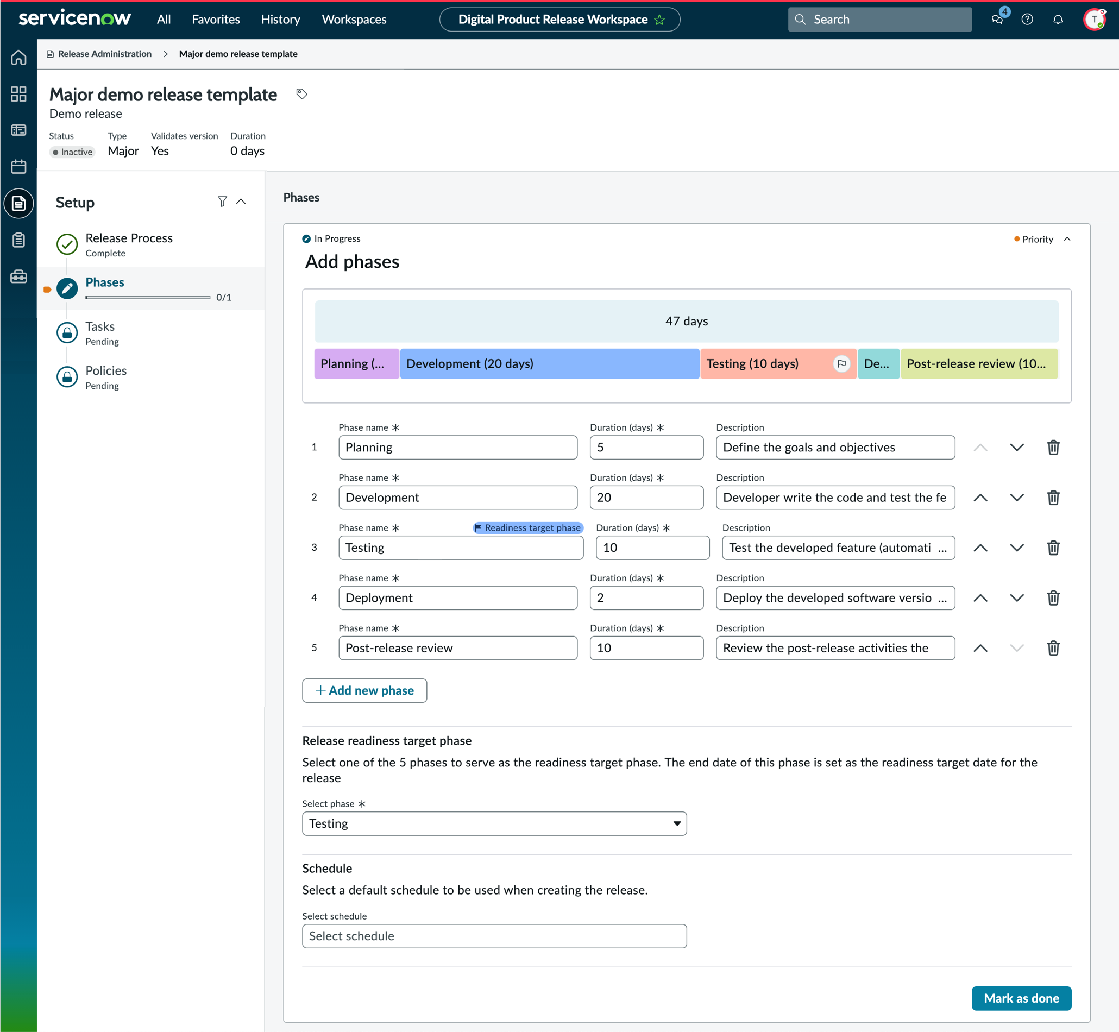Open the grid dashboard icon in sidebar
This screenshot has height=1032, width=1119.
click(x=18, y=94)
